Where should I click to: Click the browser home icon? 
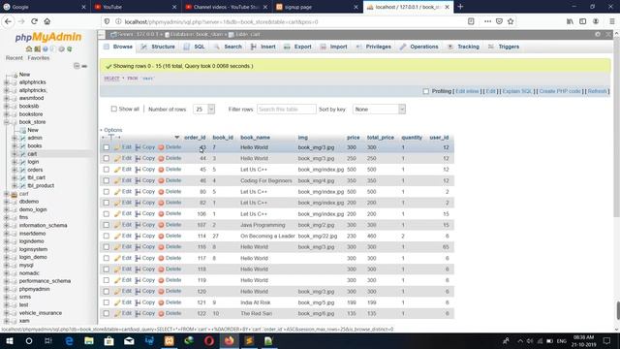click(47, 21)
